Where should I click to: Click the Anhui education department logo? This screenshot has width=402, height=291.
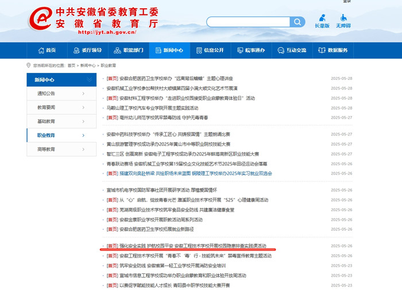tap(40, 21)
